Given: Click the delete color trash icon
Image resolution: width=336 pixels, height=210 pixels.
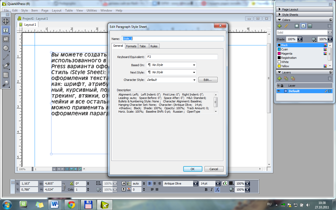Looking at the screenshot, I should tap(329, 26).
